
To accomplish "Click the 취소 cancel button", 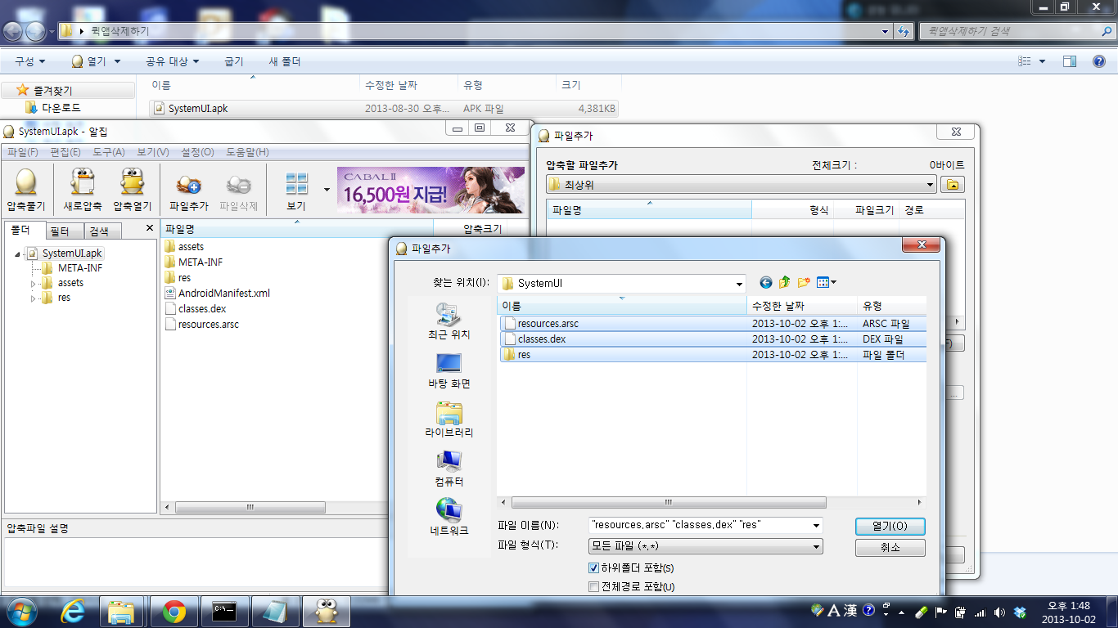I will pyautogui.click(x=890, y=548).
